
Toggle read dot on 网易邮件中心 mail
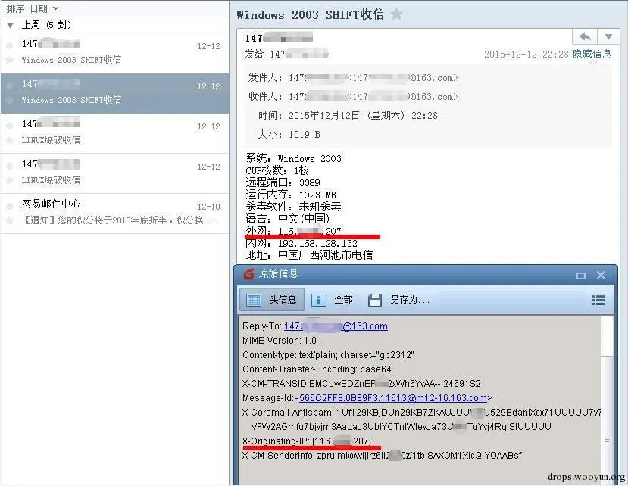click(10, 206)
